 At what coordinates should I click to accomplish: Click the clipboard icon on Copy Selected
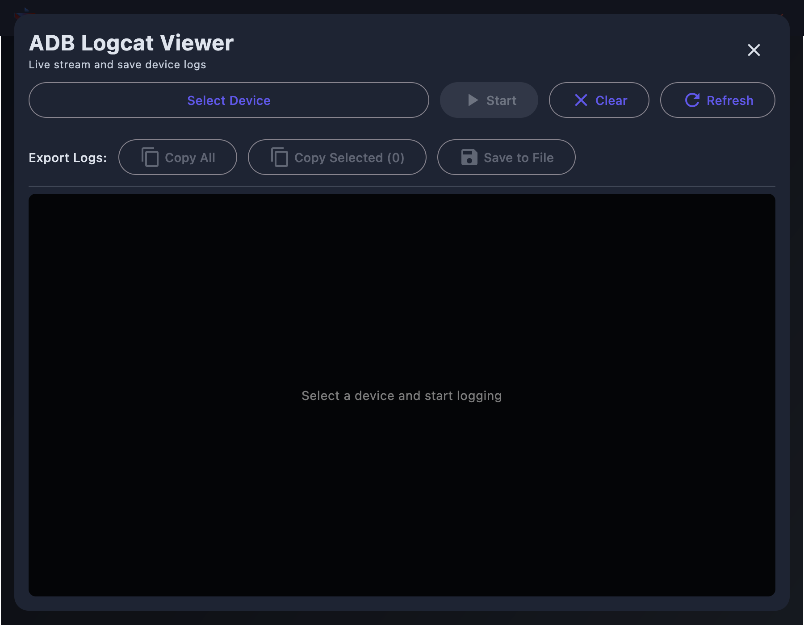(x=280, y=157)
